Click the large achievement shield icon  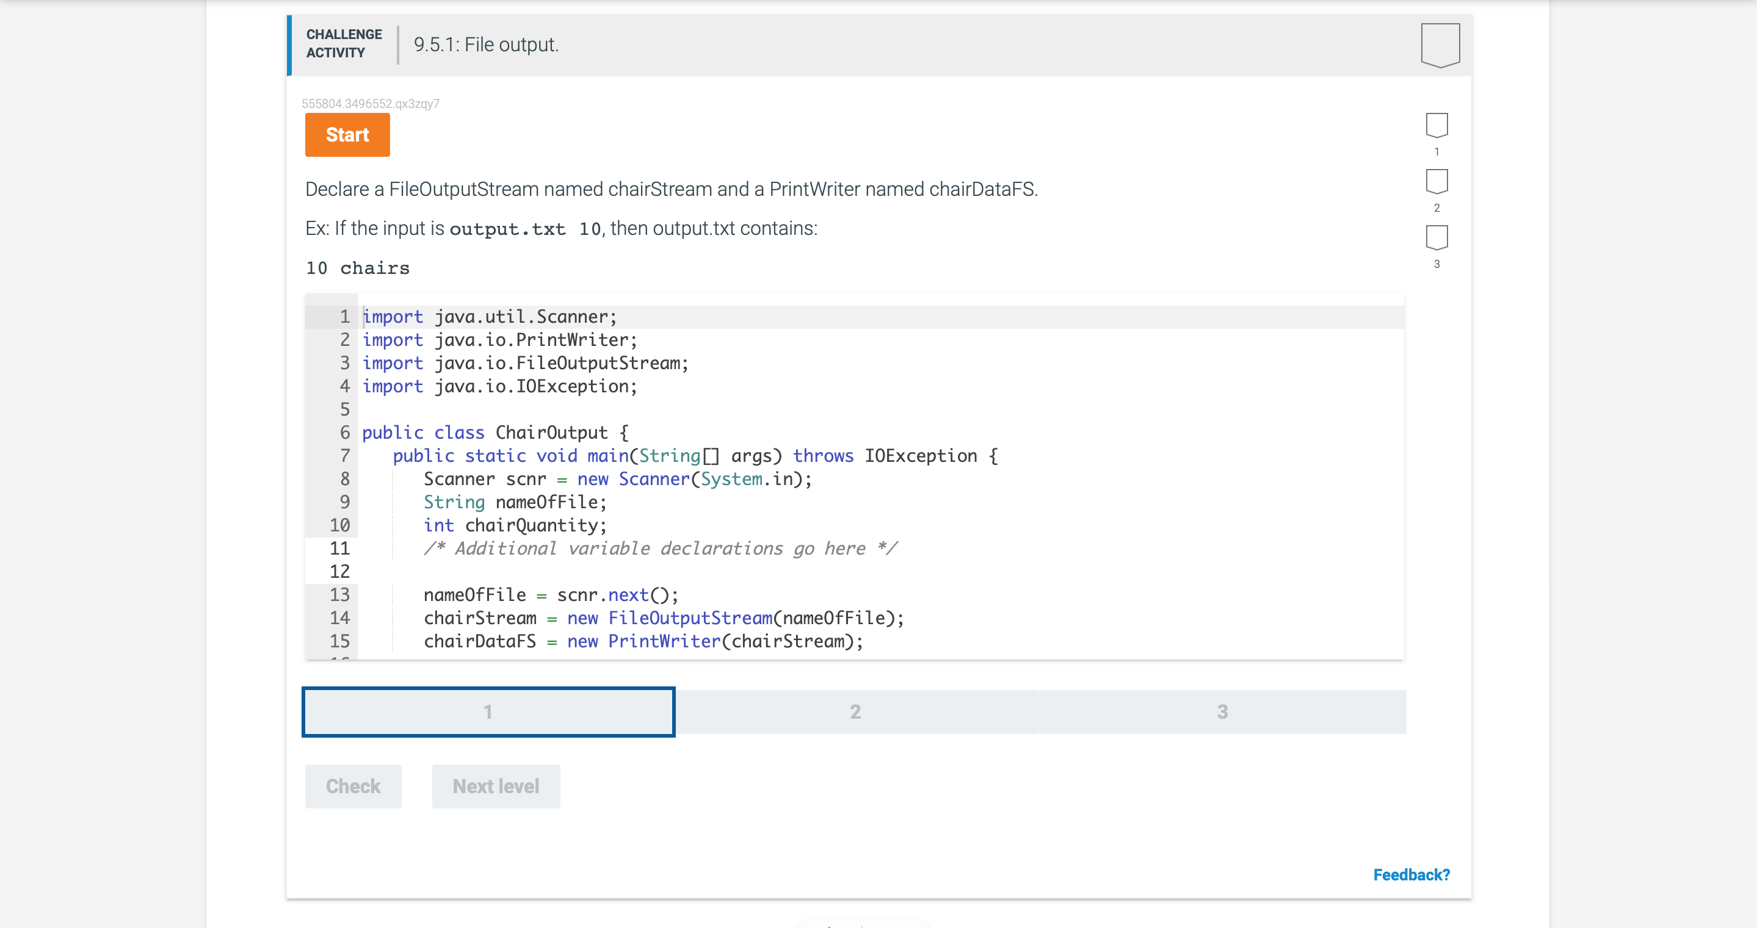pos(1439,45)
